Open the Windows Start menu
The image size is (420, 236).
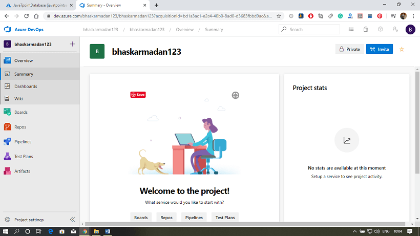5,231
